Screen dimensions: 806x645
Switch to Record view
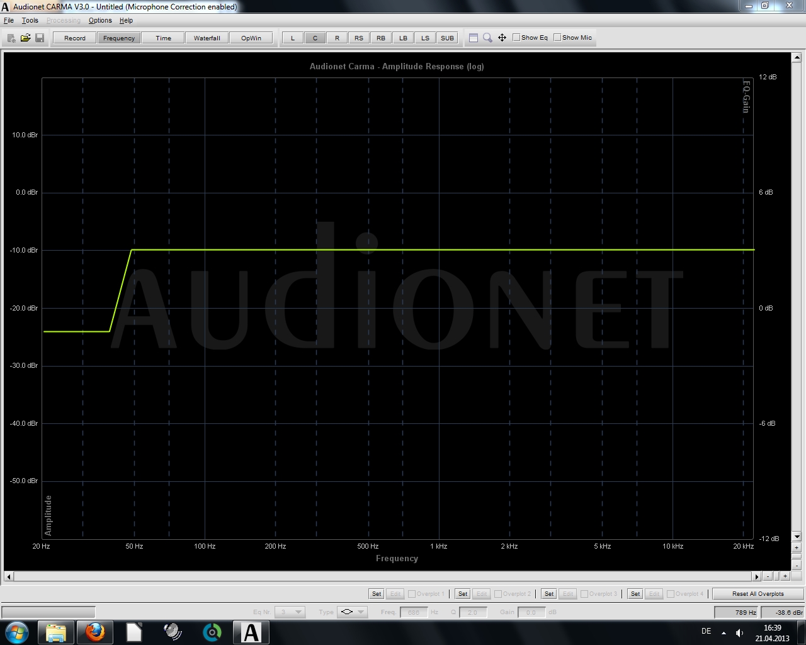pyautogui.click(x=74, y=38)
